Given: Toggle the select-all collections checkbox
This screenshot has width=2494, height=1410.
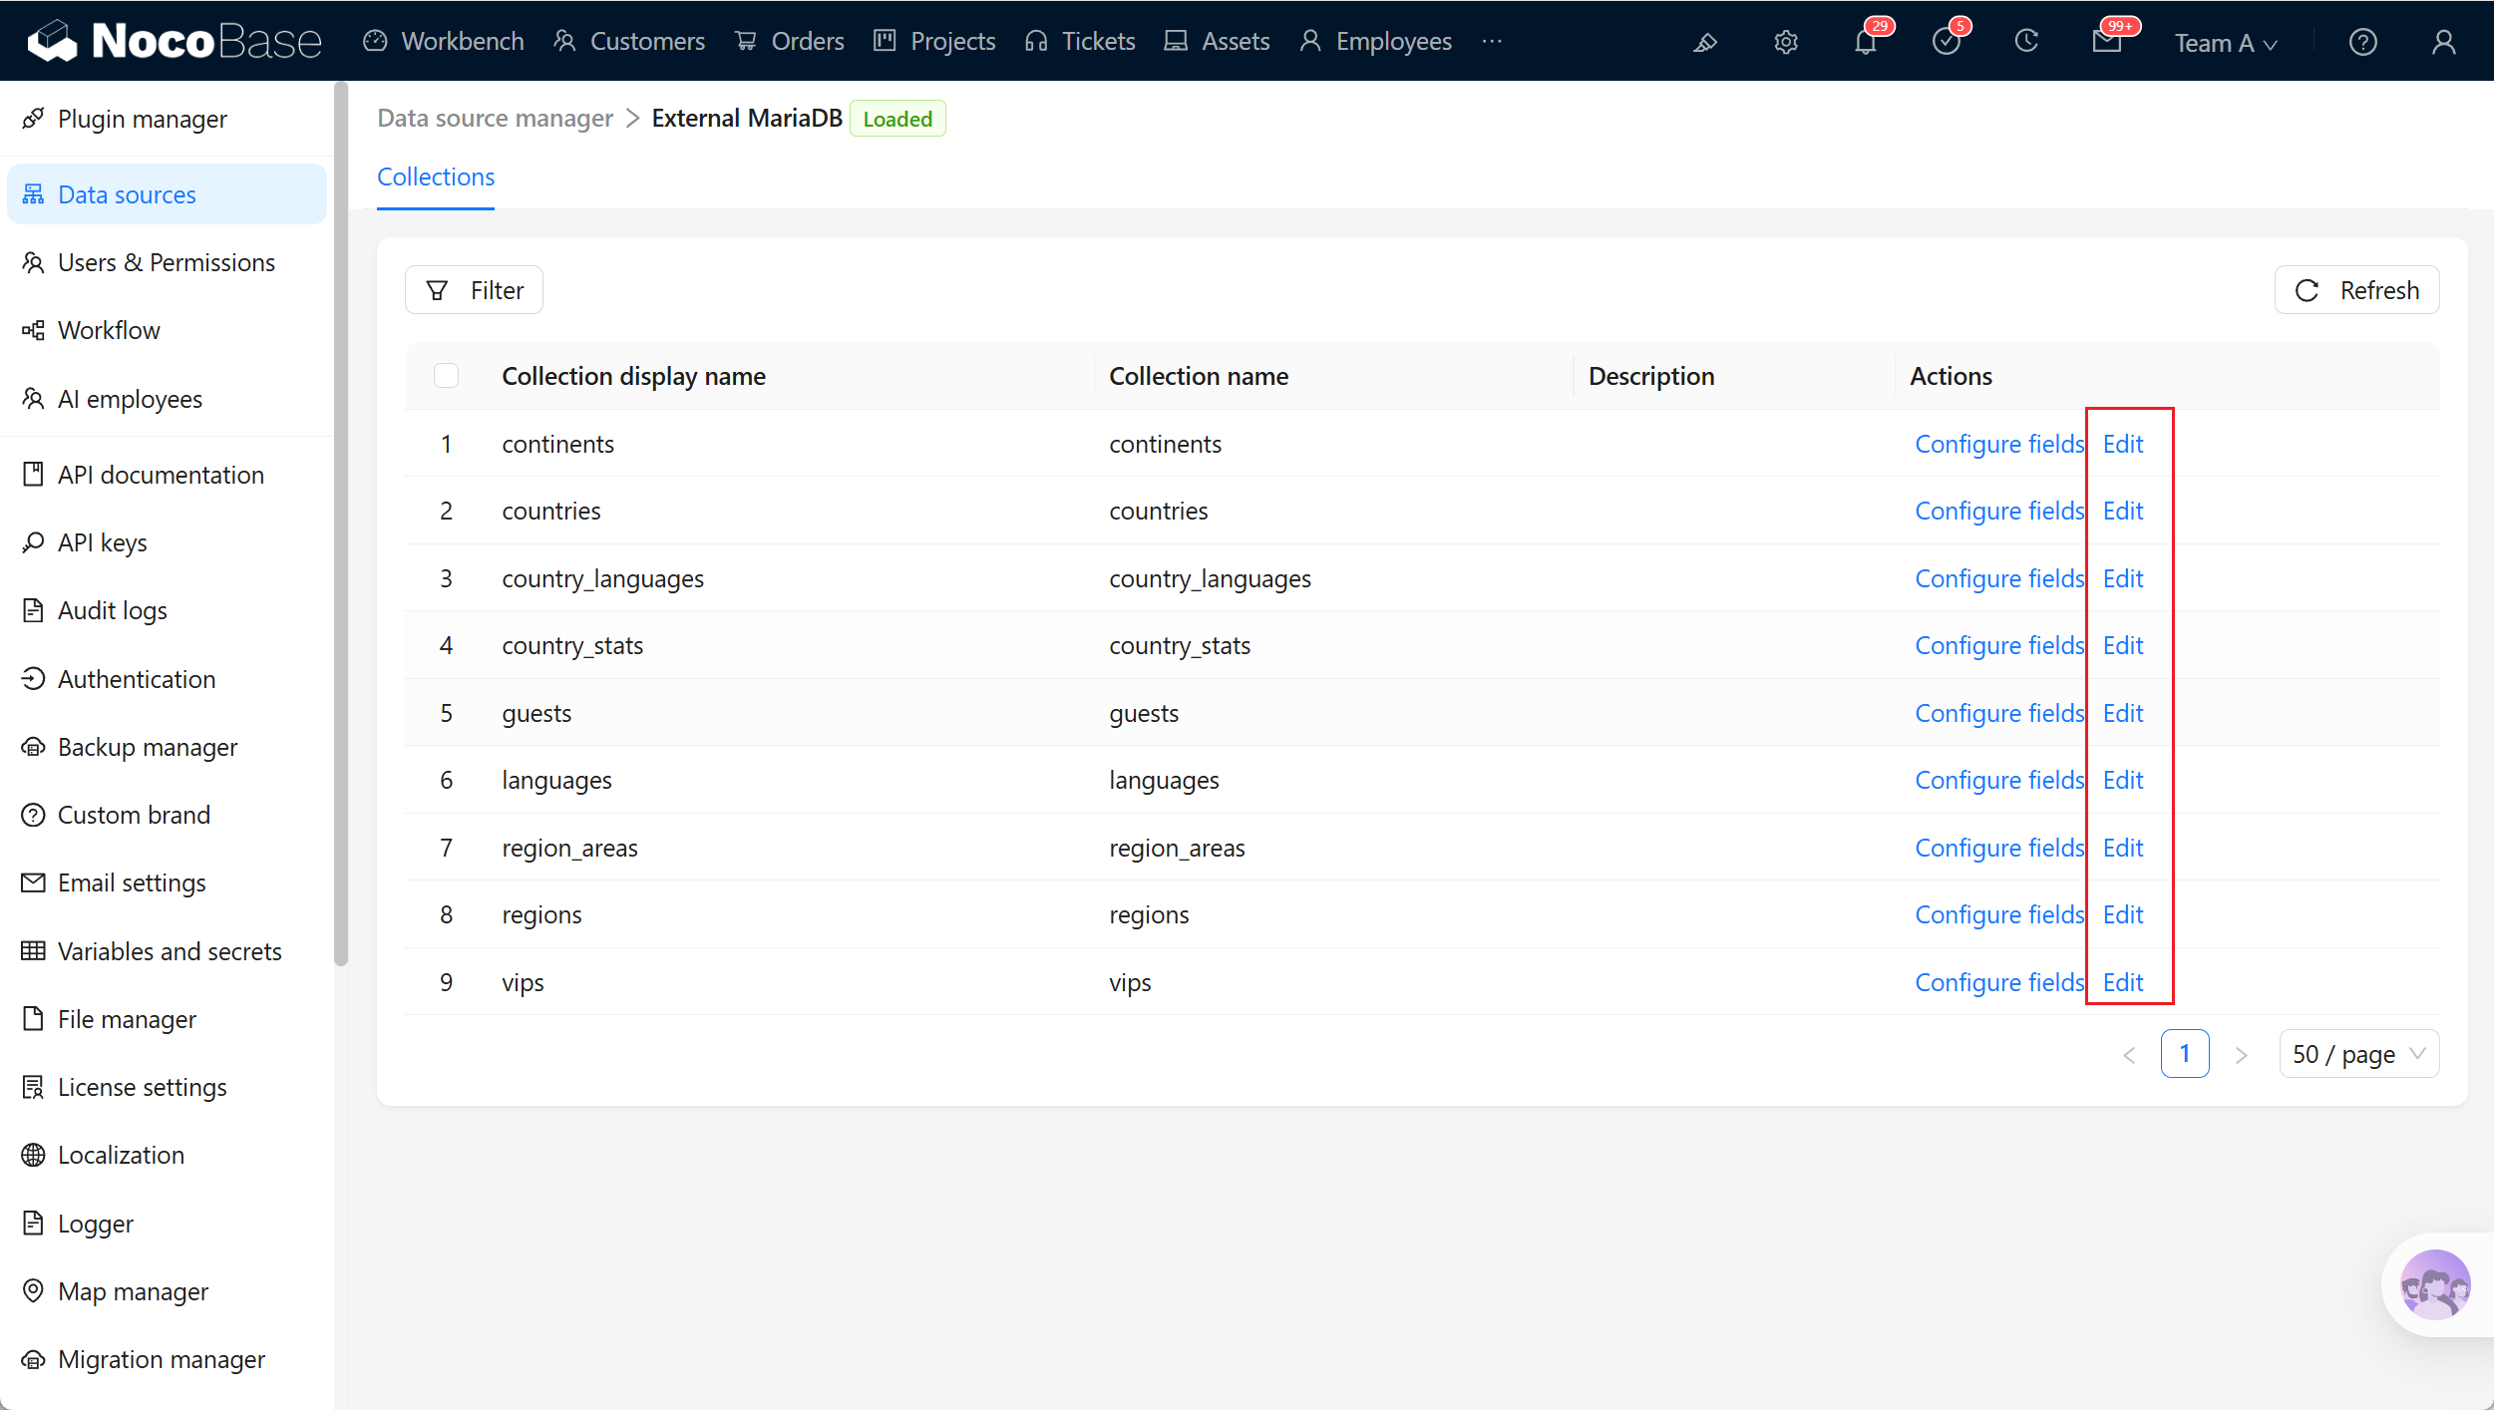Looking at the screenshot, I should click(x=446, y=376).
